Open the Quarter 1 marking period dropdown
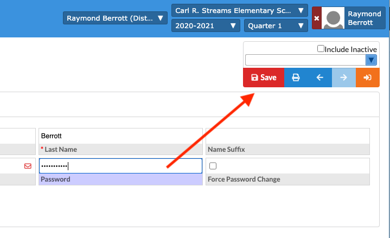390x238 pixels. (276, 25)
